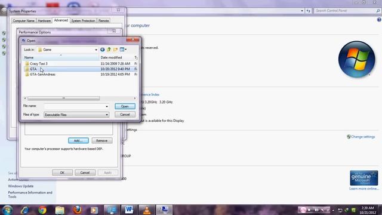Click the address bar refresh icon
The height and width of the screenshot is (215, 382).
[x=309, y=11]
